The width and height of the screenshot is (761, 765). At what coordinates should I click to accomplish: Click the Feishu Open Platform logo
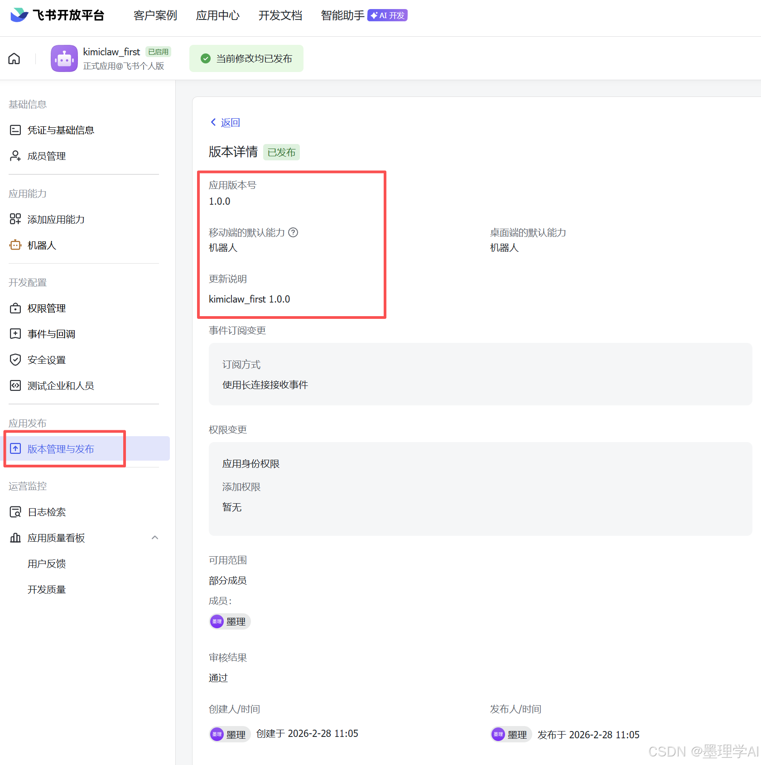point(57,15)
